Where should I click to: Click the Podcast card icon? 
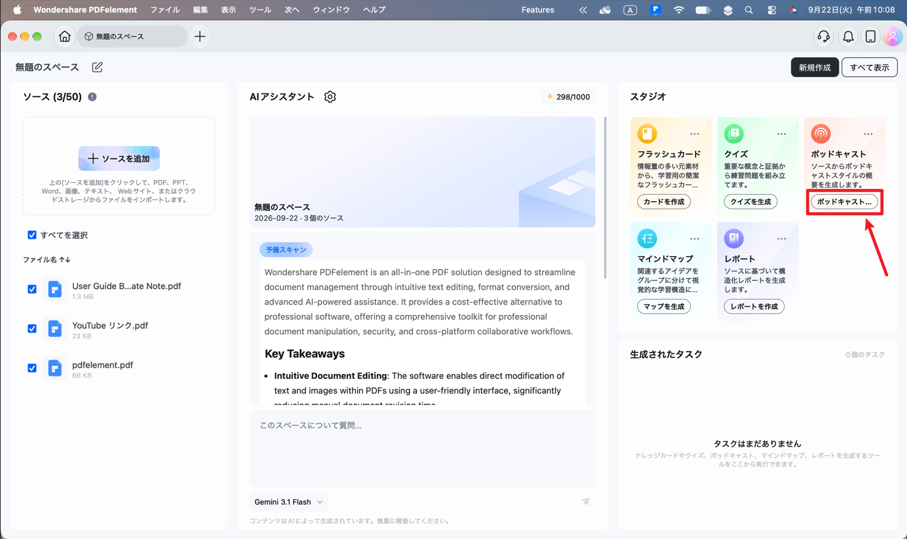(x=820, y=133)
